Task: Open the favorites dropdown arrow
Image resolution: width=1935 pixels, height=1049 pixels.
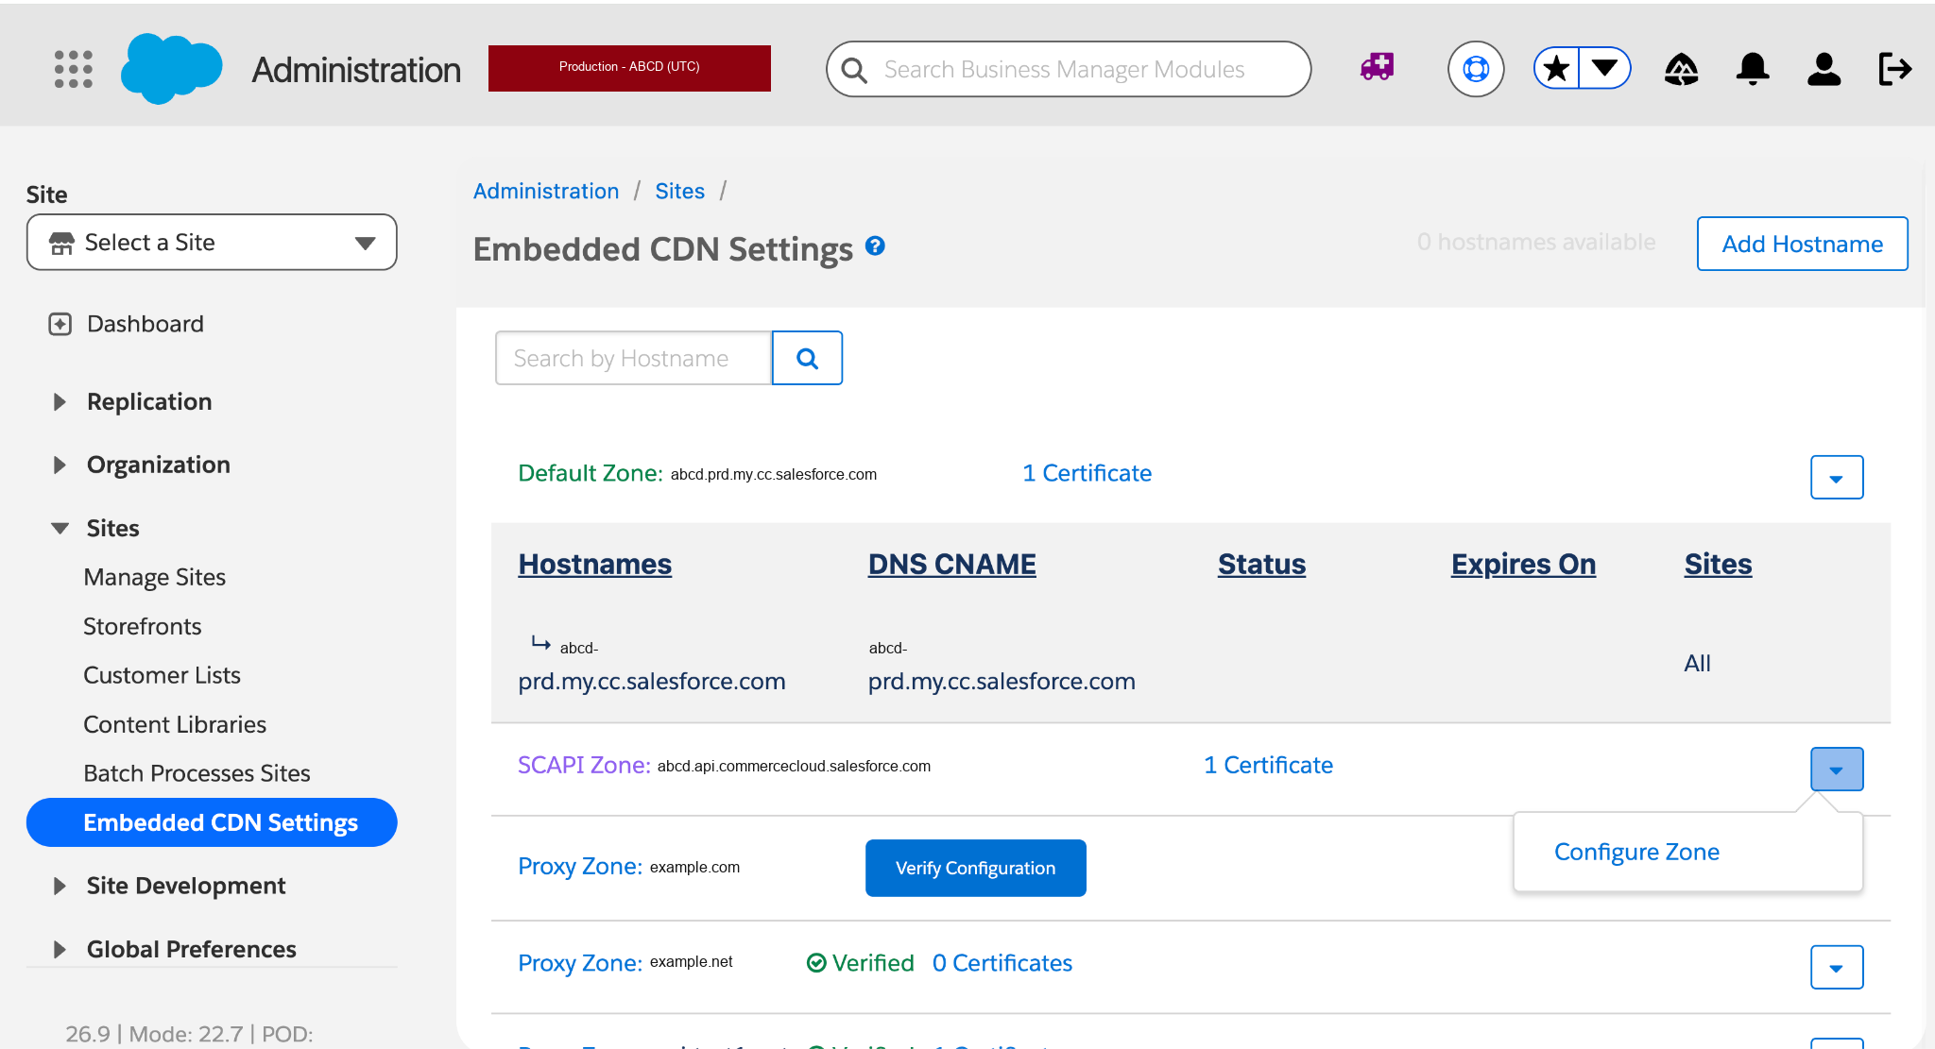Action: 1604,68
